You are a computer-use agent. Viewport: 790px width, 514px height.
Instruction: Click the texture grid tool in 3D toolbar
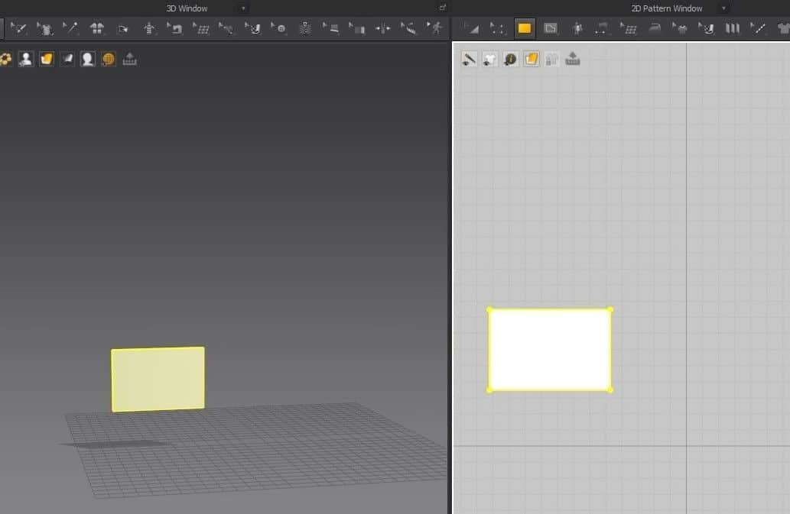coord(201,29)
